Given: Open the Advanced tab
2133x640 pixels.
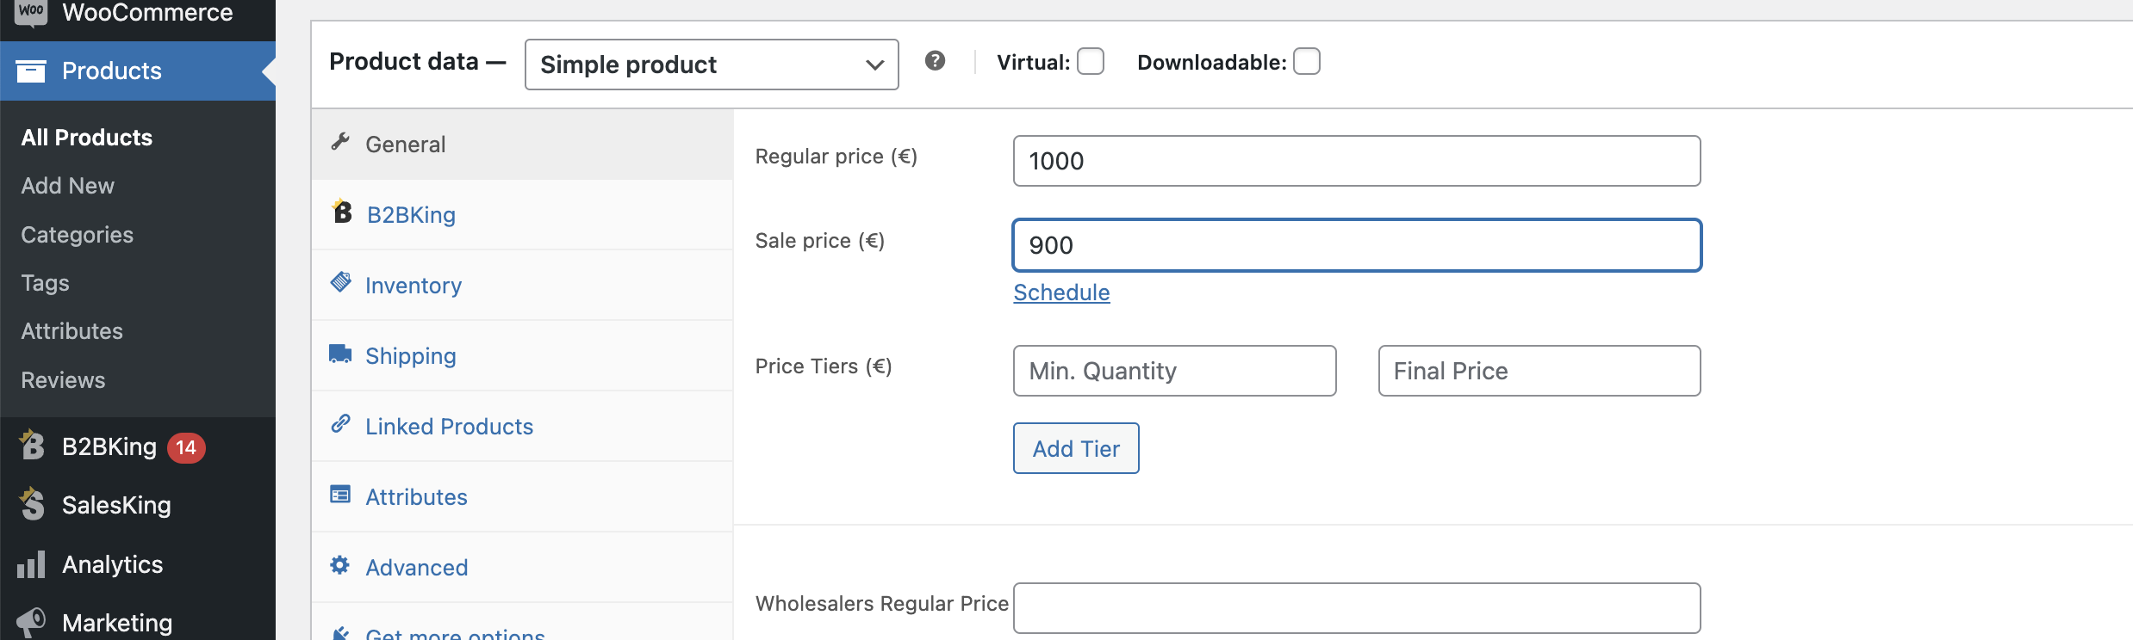Looking at the screenshot, I should (x=522, y=568).
